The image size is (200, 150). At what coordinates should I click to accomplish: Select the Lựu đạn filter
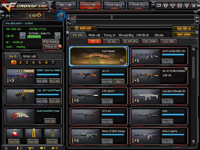(x=169, y=42)
